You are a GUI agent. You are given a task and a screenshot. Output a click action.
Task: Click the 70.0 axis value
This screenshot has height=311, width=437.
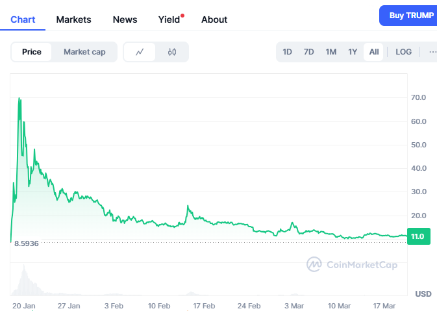[x=418, y=97]
